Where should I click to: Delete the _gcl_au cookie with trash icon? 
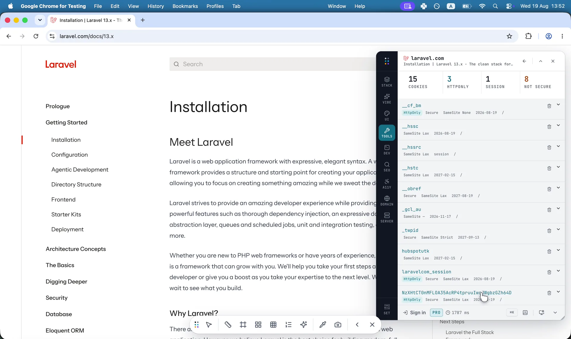[x=549, y=210]
